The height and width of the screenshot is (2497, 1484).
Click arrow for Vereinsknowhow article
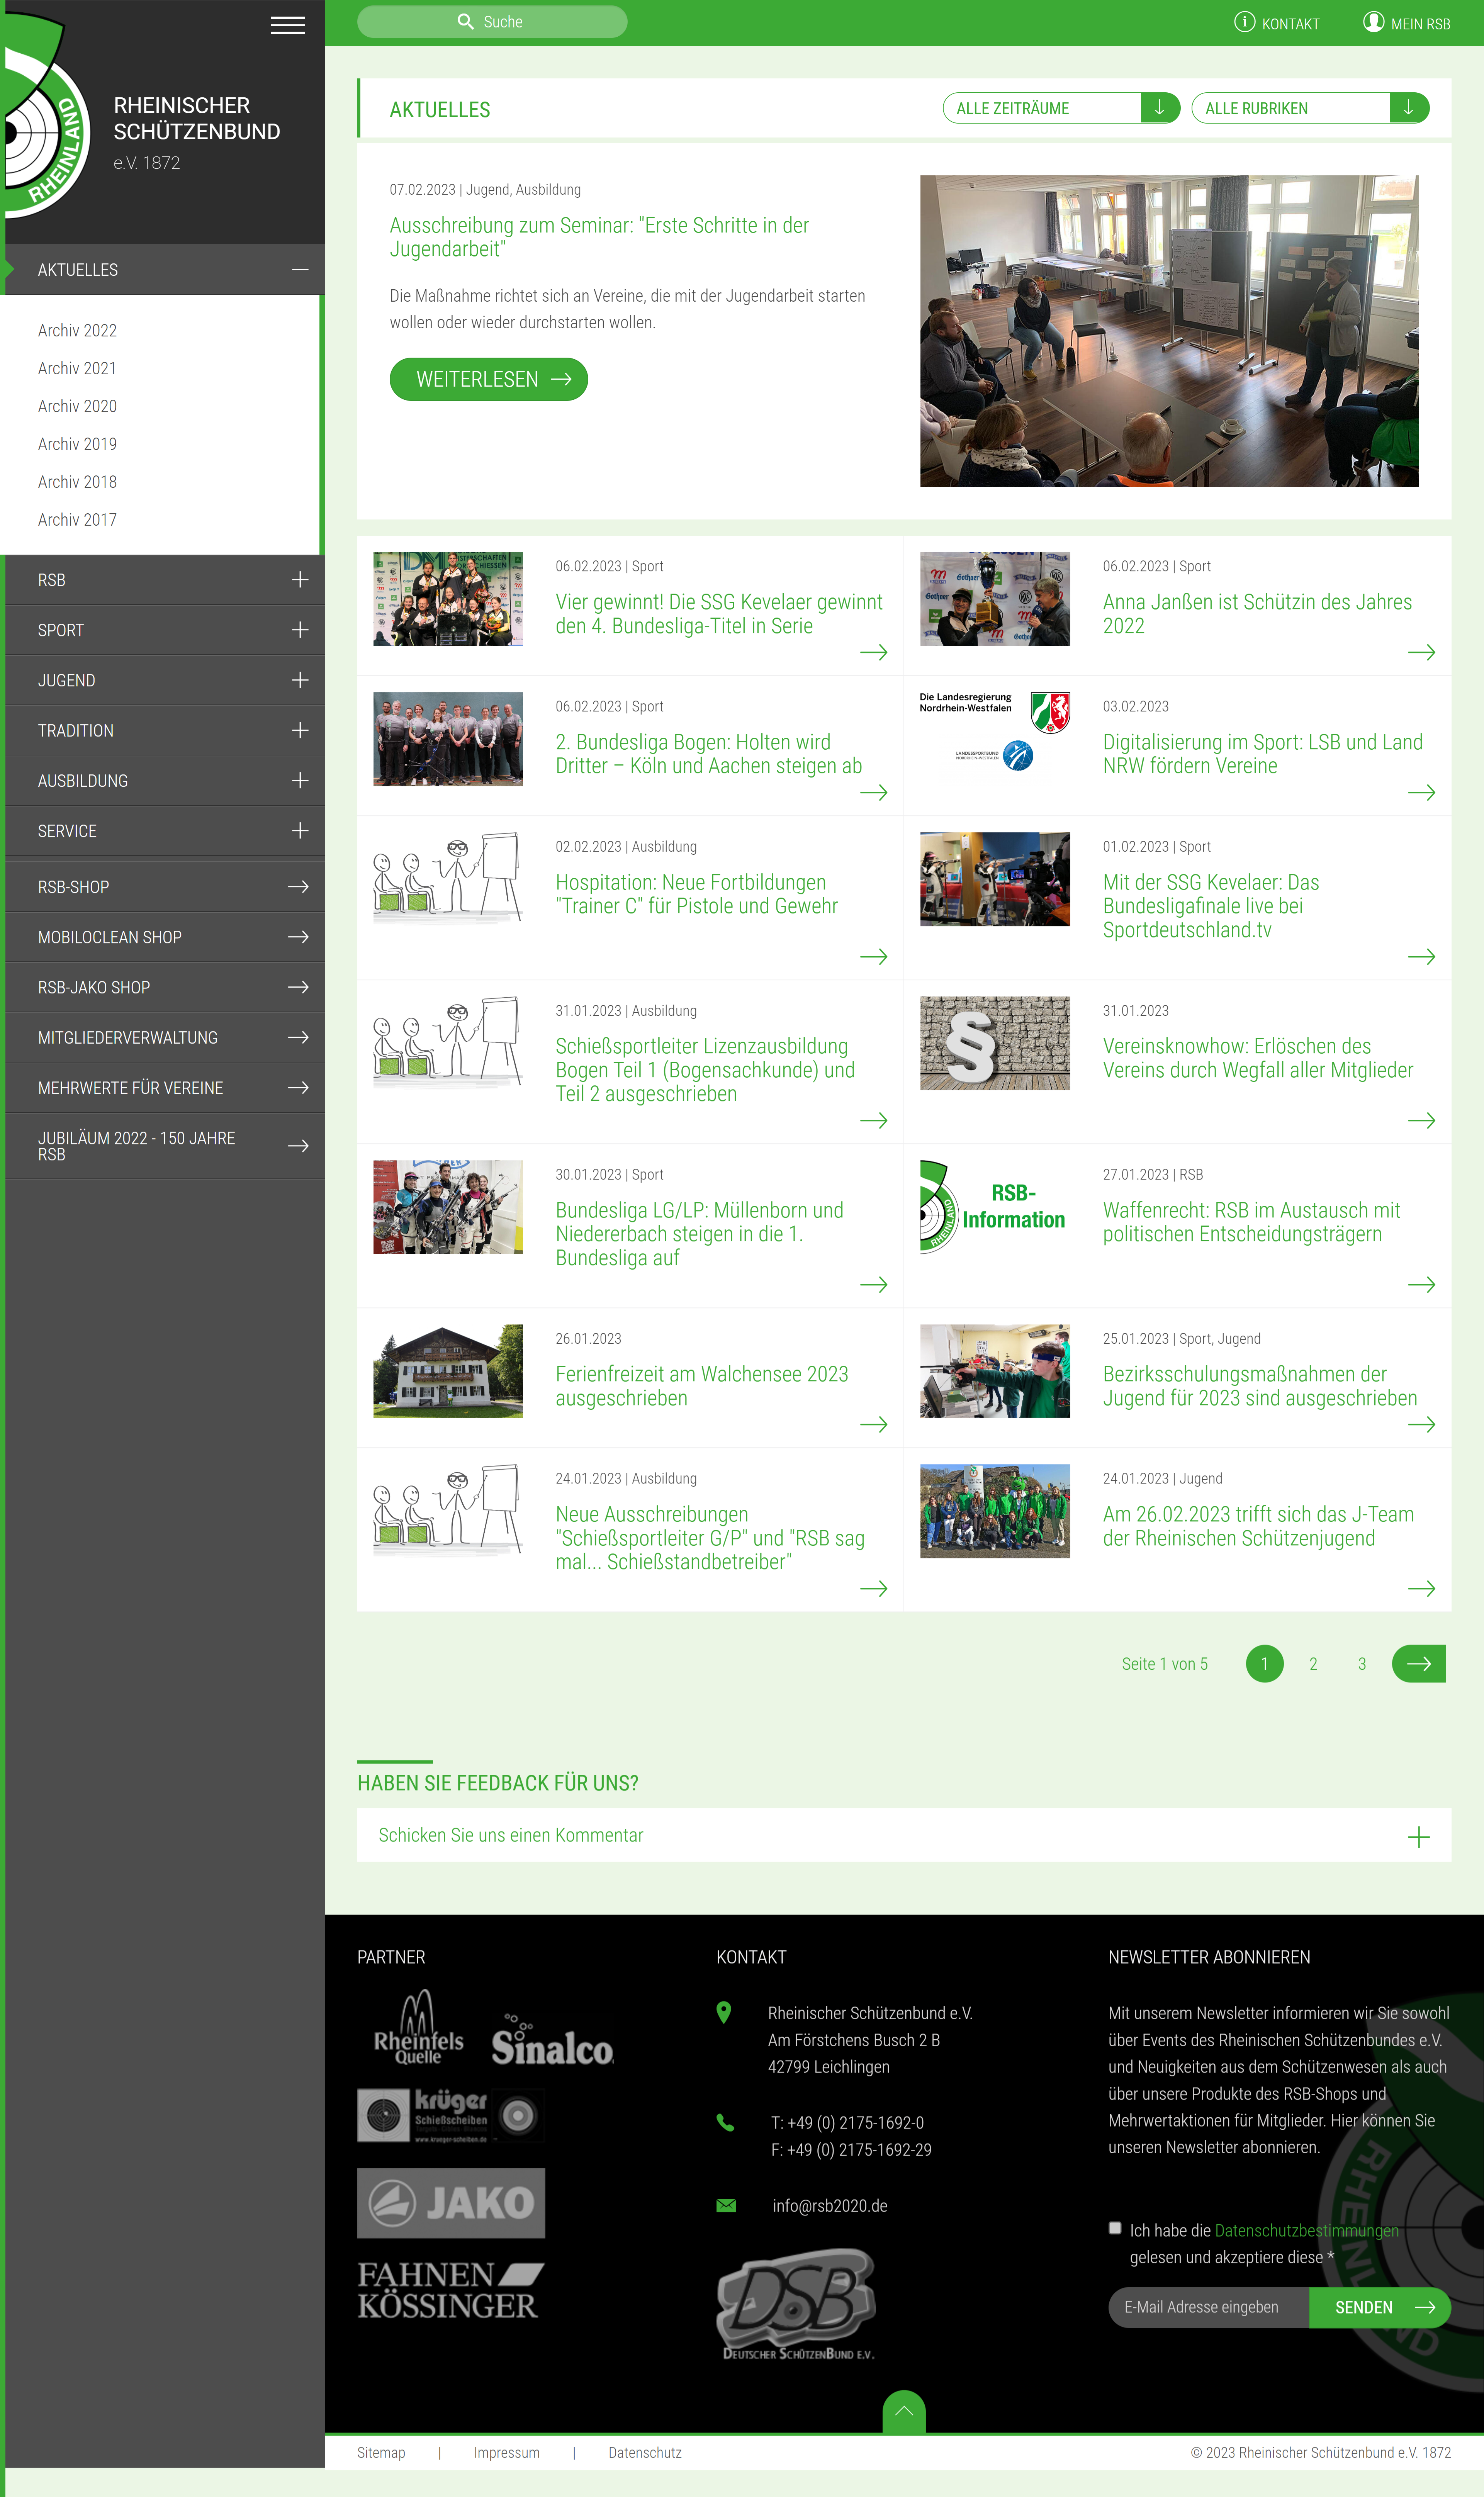click(x=1421, y=1120)
